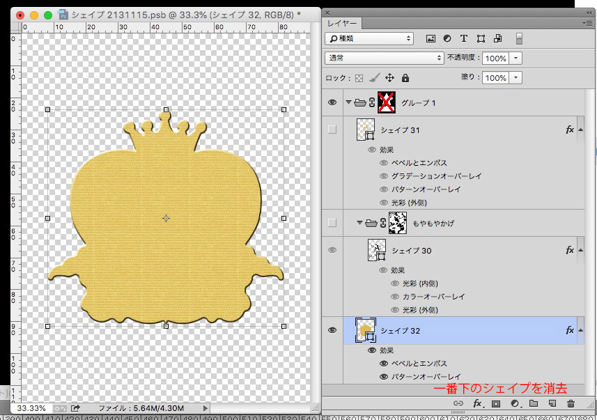Filter layers by type layers icon

[463, 38]
